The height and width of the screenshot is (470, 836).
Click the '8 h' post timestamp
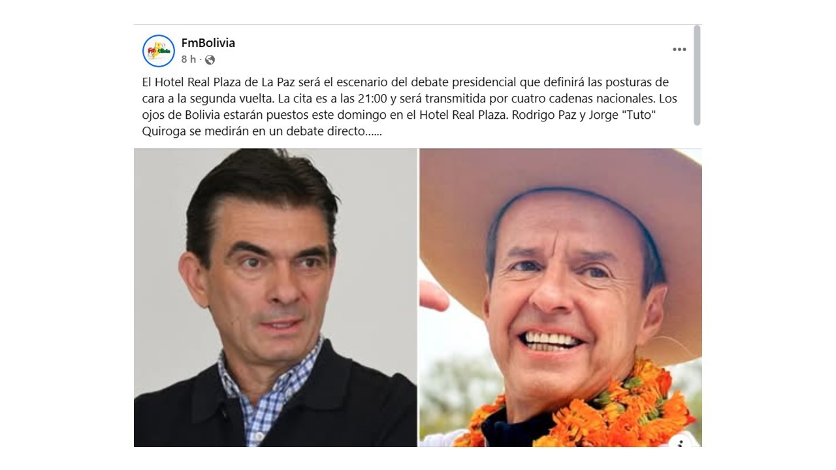(x=188, y=59)
